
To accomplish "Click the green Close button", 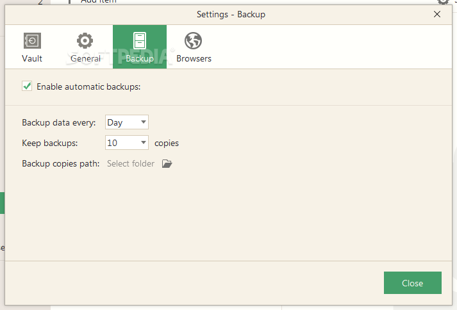I will 412,283.
